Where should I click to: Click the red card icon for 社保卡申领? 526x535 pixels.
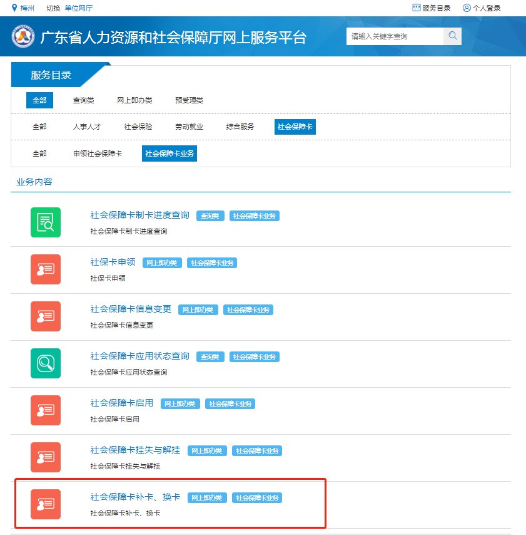pyautogui.click(x=46, y=269)
